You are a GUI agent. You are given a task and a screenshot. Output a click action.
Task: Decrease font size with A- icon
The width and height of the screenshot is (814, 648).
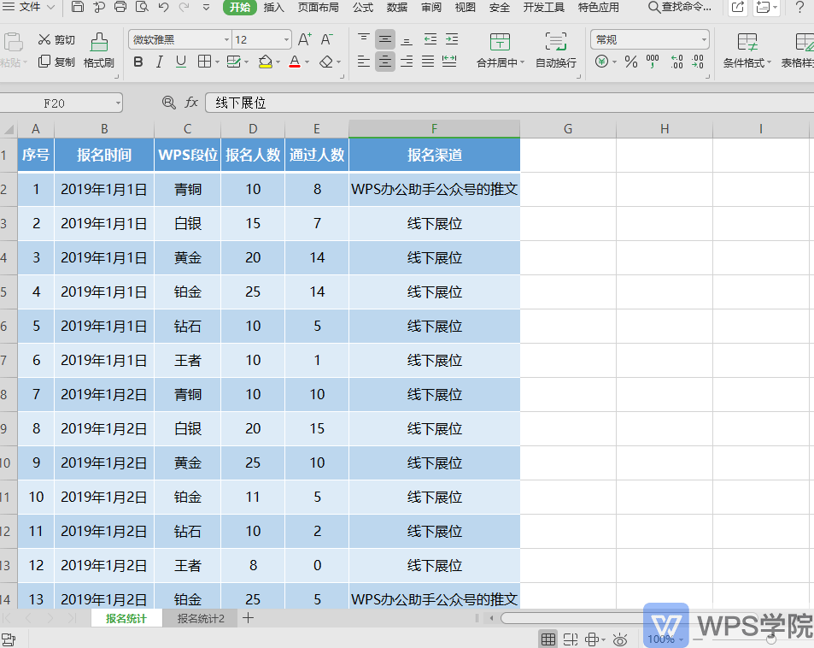(x=326, y=39)
